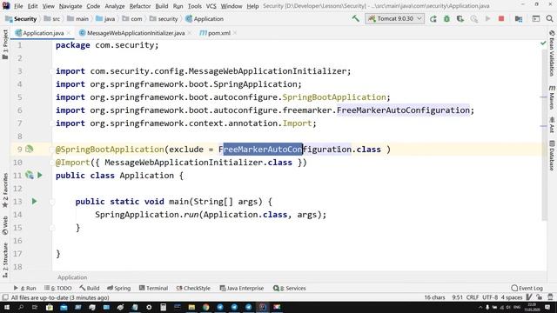Open the Favorites side tool window
The width and height of the screenshot is (557, 313).
(5, 190)
